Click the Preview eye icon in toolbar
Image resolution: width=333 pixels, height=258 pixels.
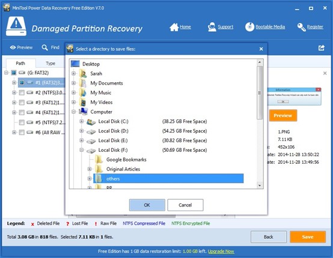[x=13, y=47]
